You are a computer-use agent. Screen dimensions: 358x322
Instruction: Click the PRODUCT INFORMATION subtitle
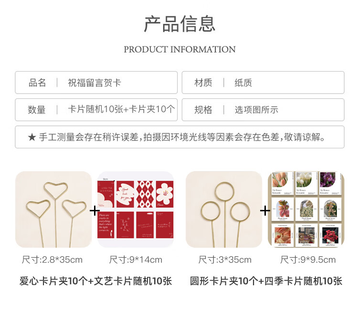pyautogui.click(x=179, y=50)
